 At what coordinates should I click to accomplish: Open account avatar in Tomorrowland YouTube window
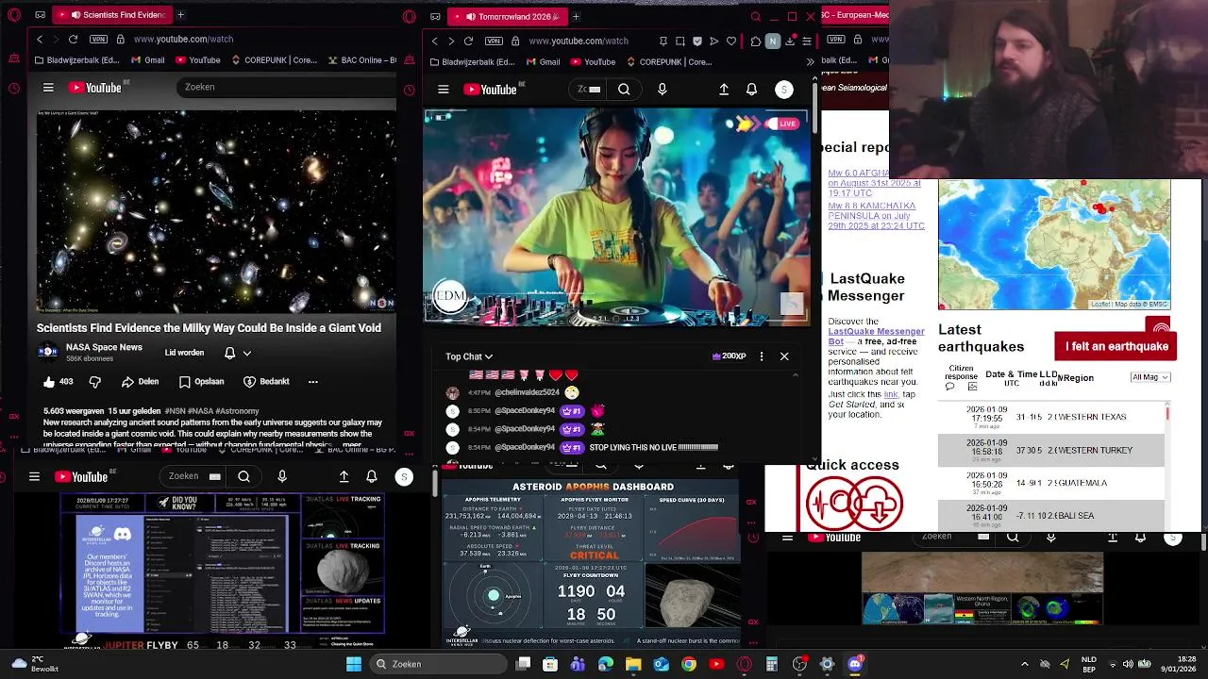click(783, 90)
